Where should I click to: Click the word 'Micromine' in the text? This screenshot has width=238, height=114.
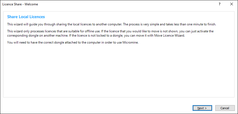pyautogui.click(x=130, y=42)
